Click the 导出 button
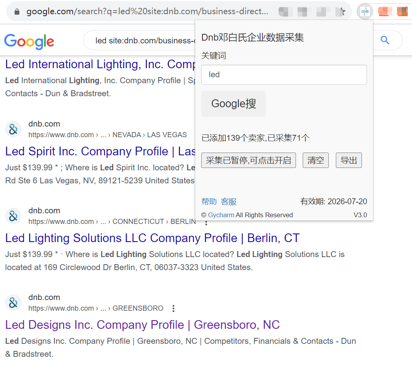 pos(349,160)
